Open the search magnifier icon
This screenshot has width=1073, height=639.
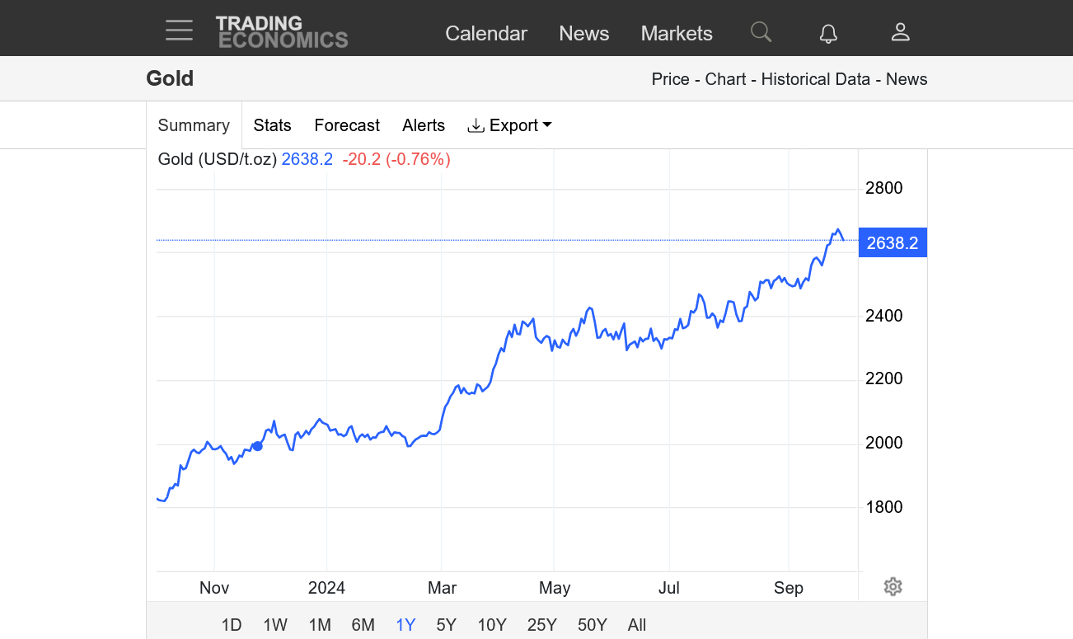point(761,32)
